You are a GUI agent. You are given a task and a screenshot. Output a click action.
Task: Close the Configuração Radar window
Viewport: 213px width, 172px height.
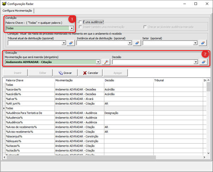[207, 4]
